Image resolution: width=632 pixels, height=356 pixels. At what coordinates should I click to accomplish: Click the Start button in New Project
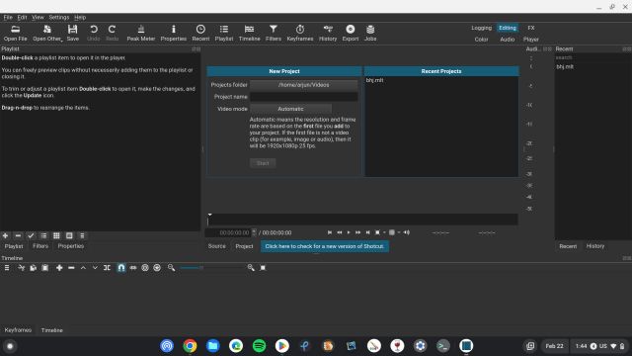click(263, 163)
